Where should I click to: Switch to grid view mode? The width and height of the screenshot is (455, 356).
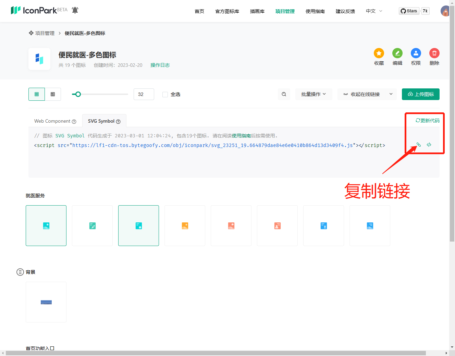click(x=37, y=94)
